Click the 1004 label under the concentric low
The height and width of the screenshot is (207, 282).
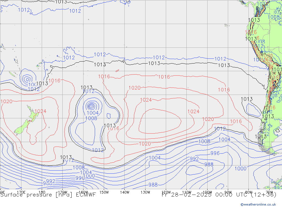point(93,113)
